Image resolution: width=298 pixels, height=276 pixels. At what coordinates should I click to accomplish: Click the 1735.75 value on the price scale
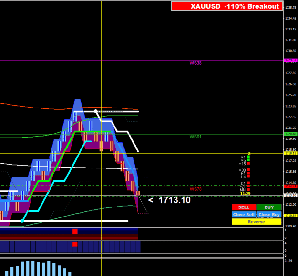(x=290, y=8)
